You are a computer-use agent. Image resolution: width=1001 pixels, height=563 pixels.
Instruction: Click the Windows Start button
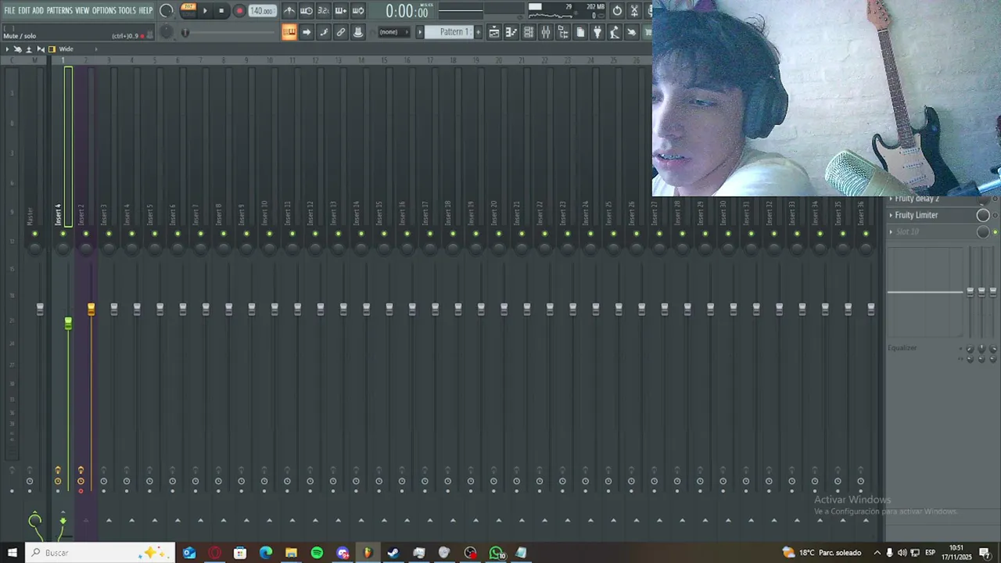click(12, 553)
